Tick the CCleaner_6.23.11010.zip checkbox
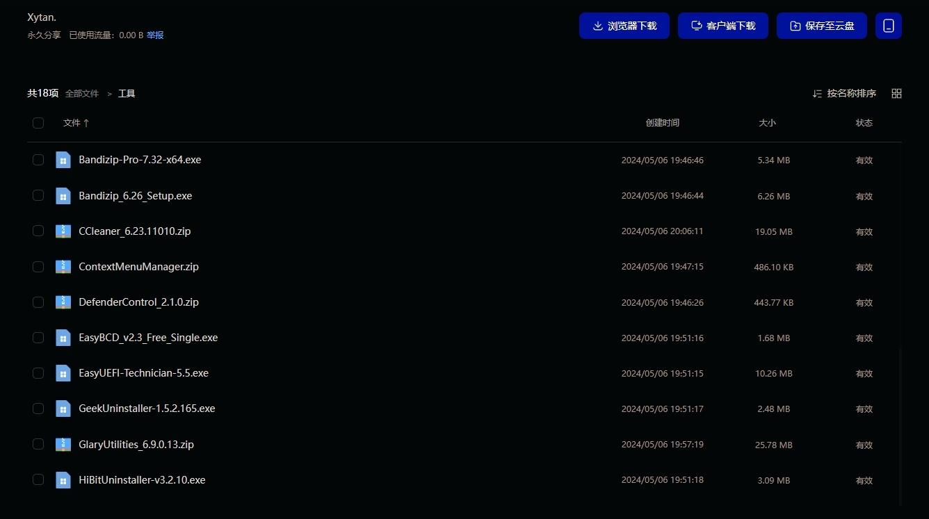929x519 pixels. 38,231
